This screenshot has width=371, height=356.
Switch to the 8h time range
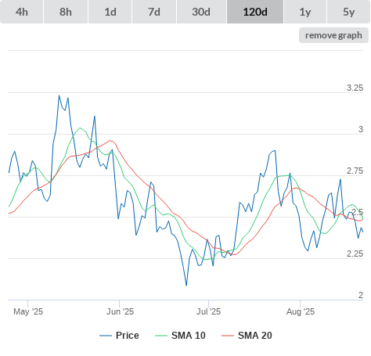coord(66,12)
